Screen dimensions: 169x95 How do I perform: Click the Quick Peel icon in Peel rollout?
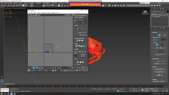[78, 62]
